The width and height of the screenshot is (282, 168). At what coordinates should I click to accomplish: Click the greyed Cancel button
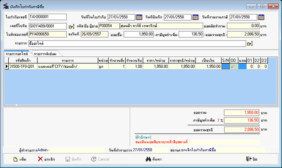[100, 159]
